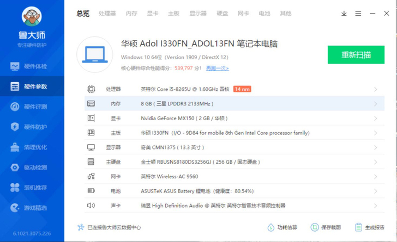Select 硬件防护 shield icon

coord(15,127)
